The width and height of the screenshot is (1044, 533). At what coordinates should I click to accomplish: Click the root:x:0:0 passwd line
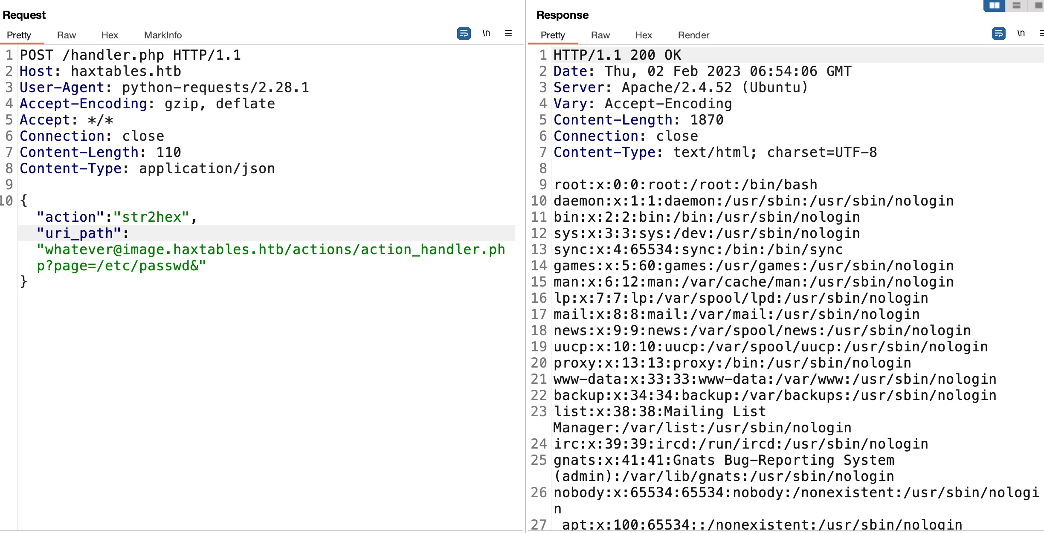685,185
